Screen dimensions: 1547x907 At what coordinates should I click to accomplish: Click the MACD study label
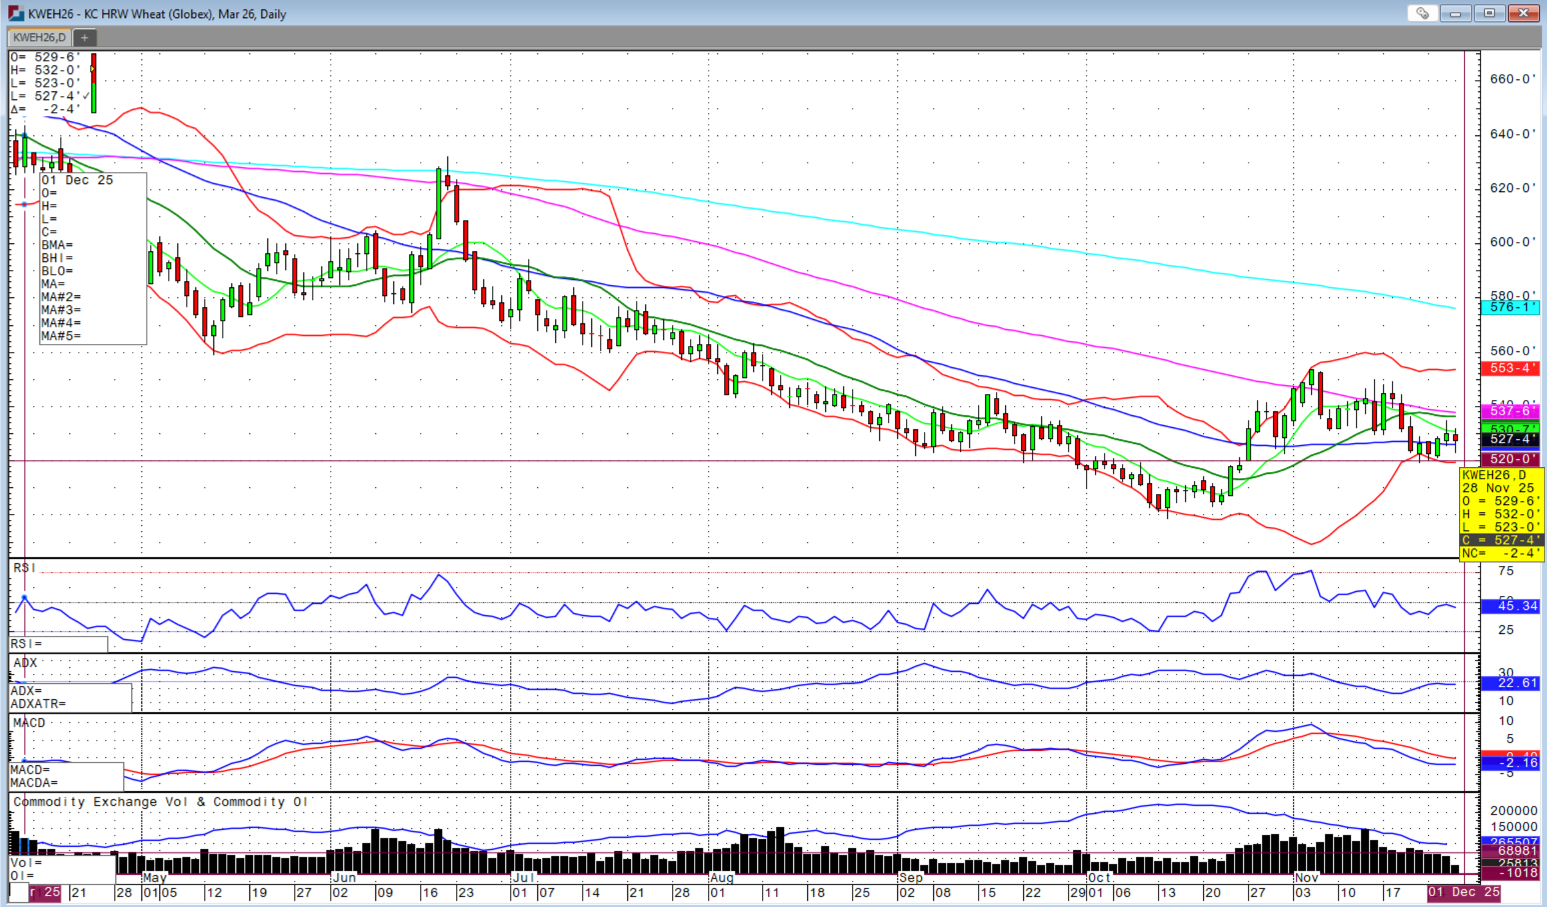pyautogui.click(x=29, y=723)
